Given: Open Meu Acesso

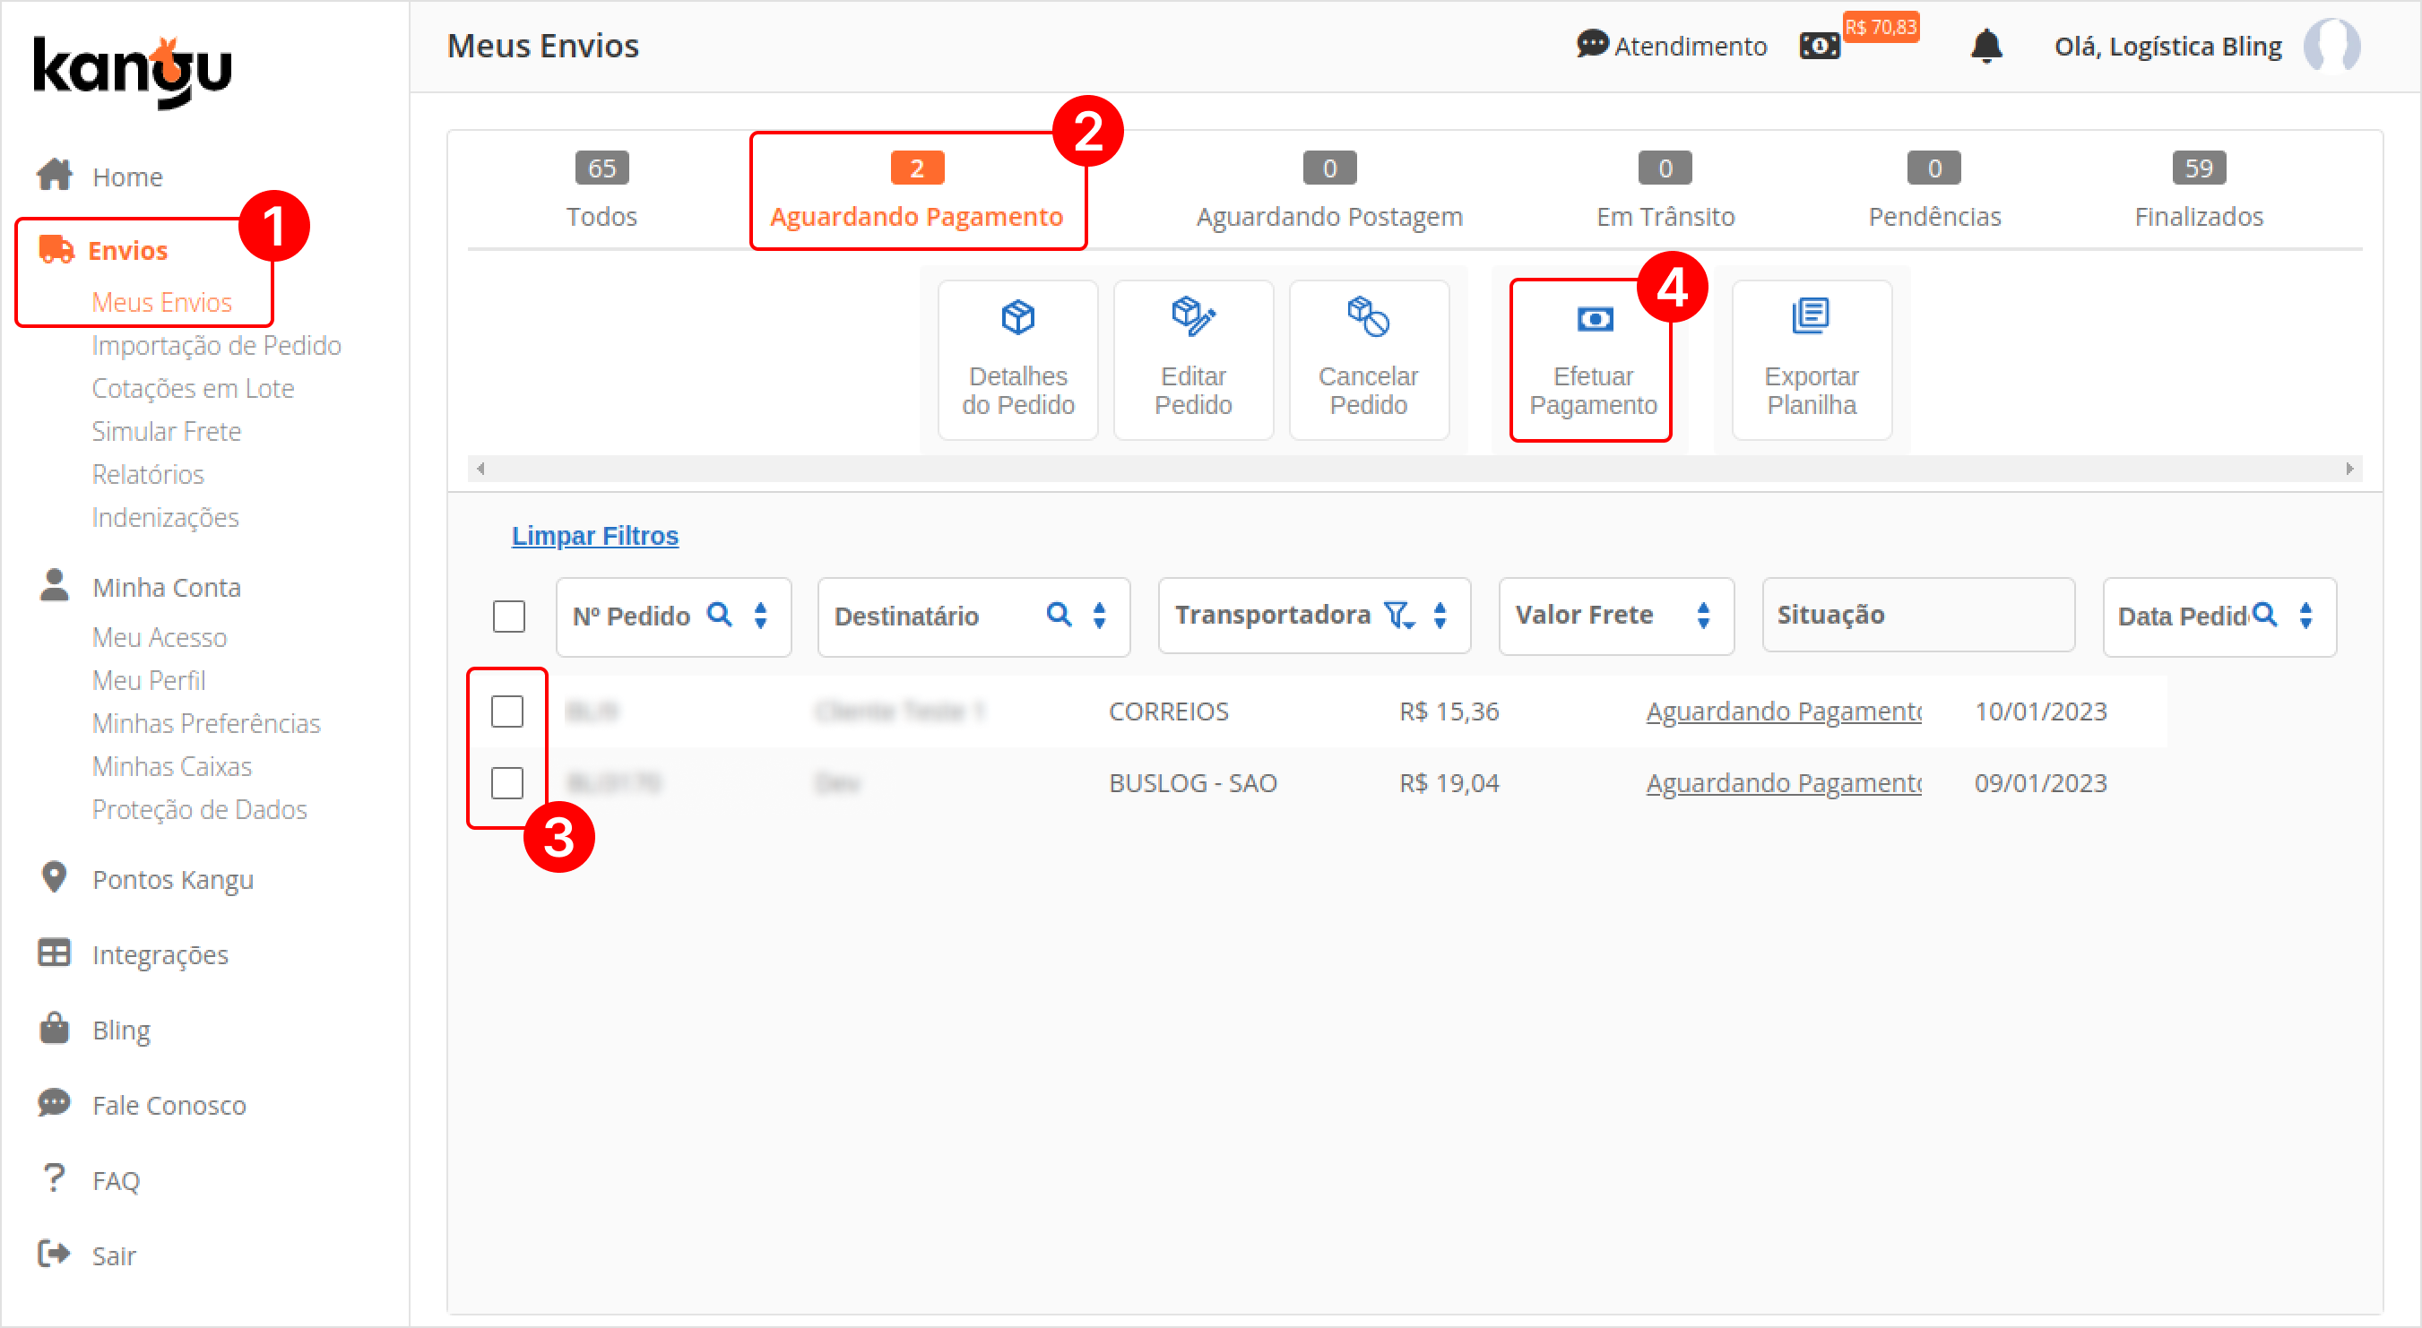Looking at the screenshot, I should click(159, 637).
